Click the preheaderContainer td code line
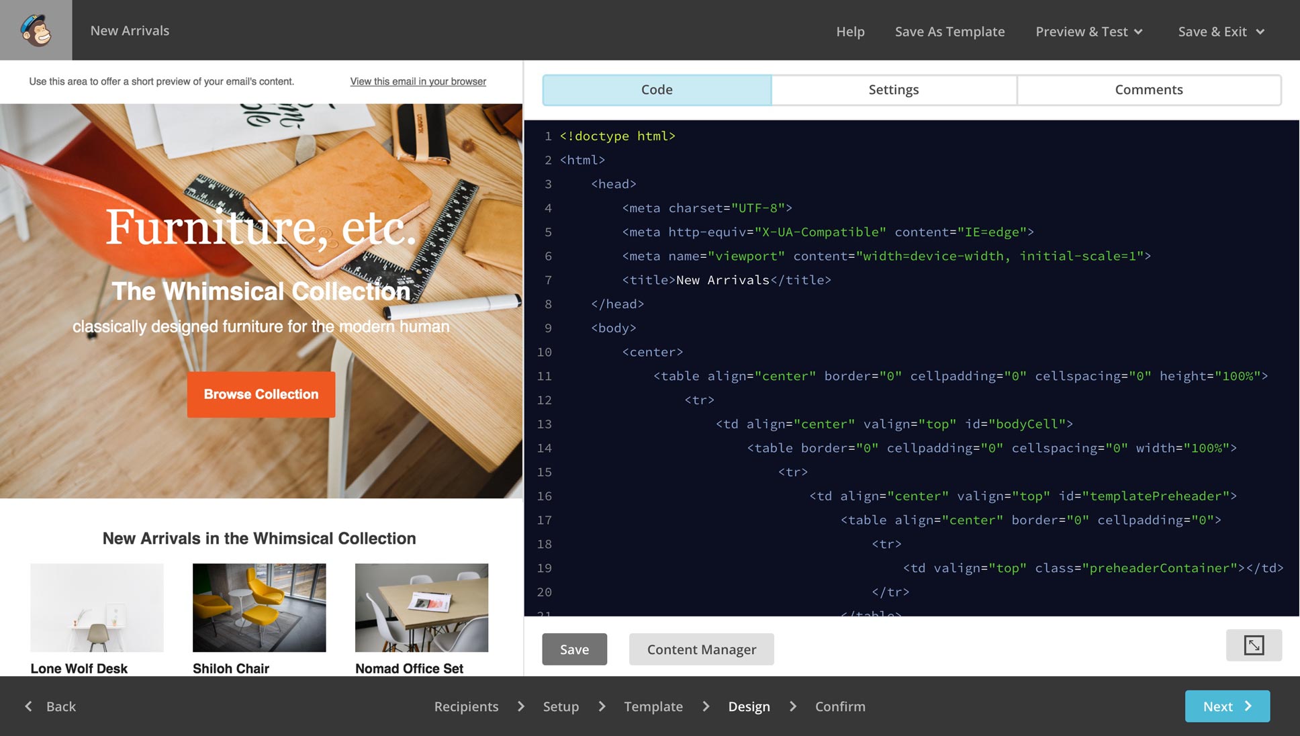Screen dimensions: 1300x736 (x=1093, y=568)
